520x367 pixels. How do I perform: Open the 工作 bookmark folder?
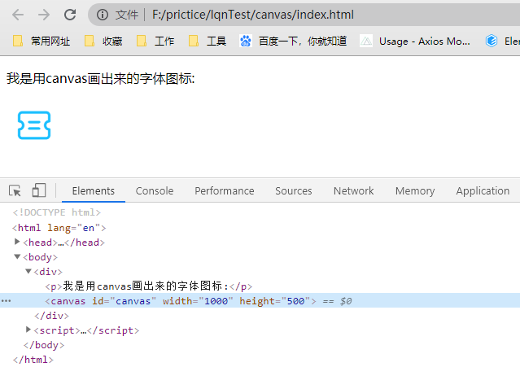(155, 42)
